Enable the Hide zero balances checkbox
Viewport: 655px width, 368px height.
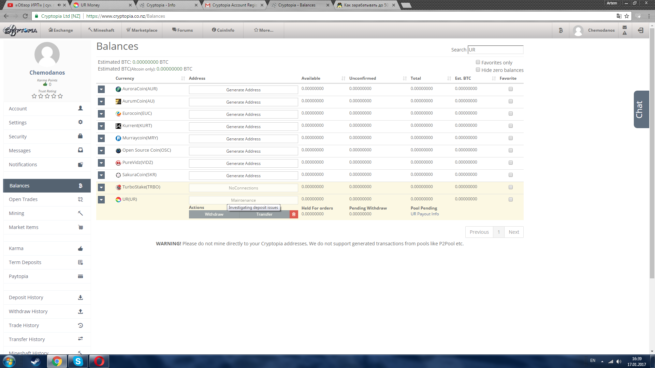[478, 70]
